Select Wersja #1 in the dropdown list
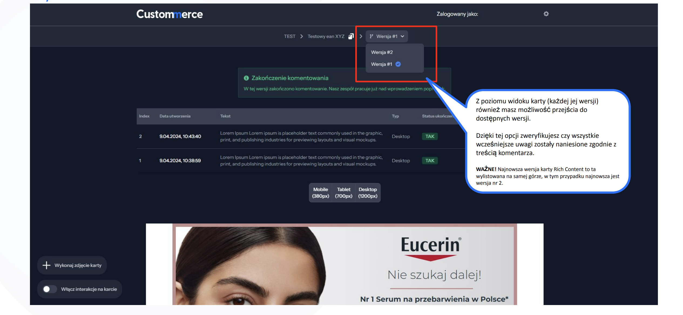683x315 pixels. 381,64
